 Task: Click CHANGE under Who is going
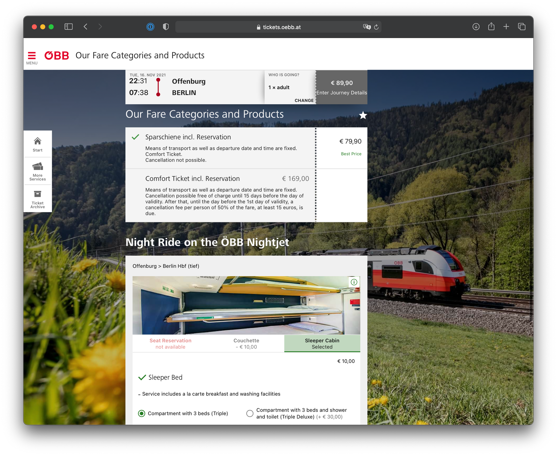(x=304, y=100)
